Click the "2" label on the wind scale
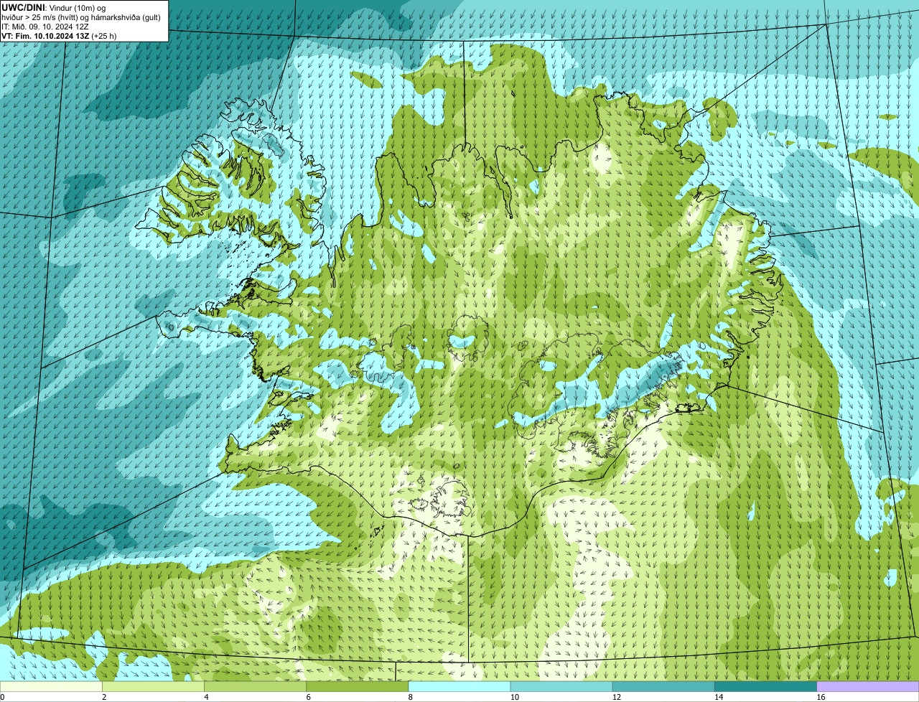 coord(104,697)
